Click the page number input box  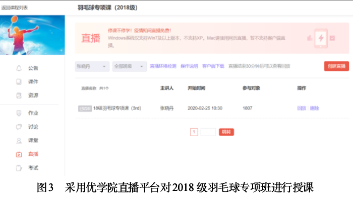tap(208, 132)
